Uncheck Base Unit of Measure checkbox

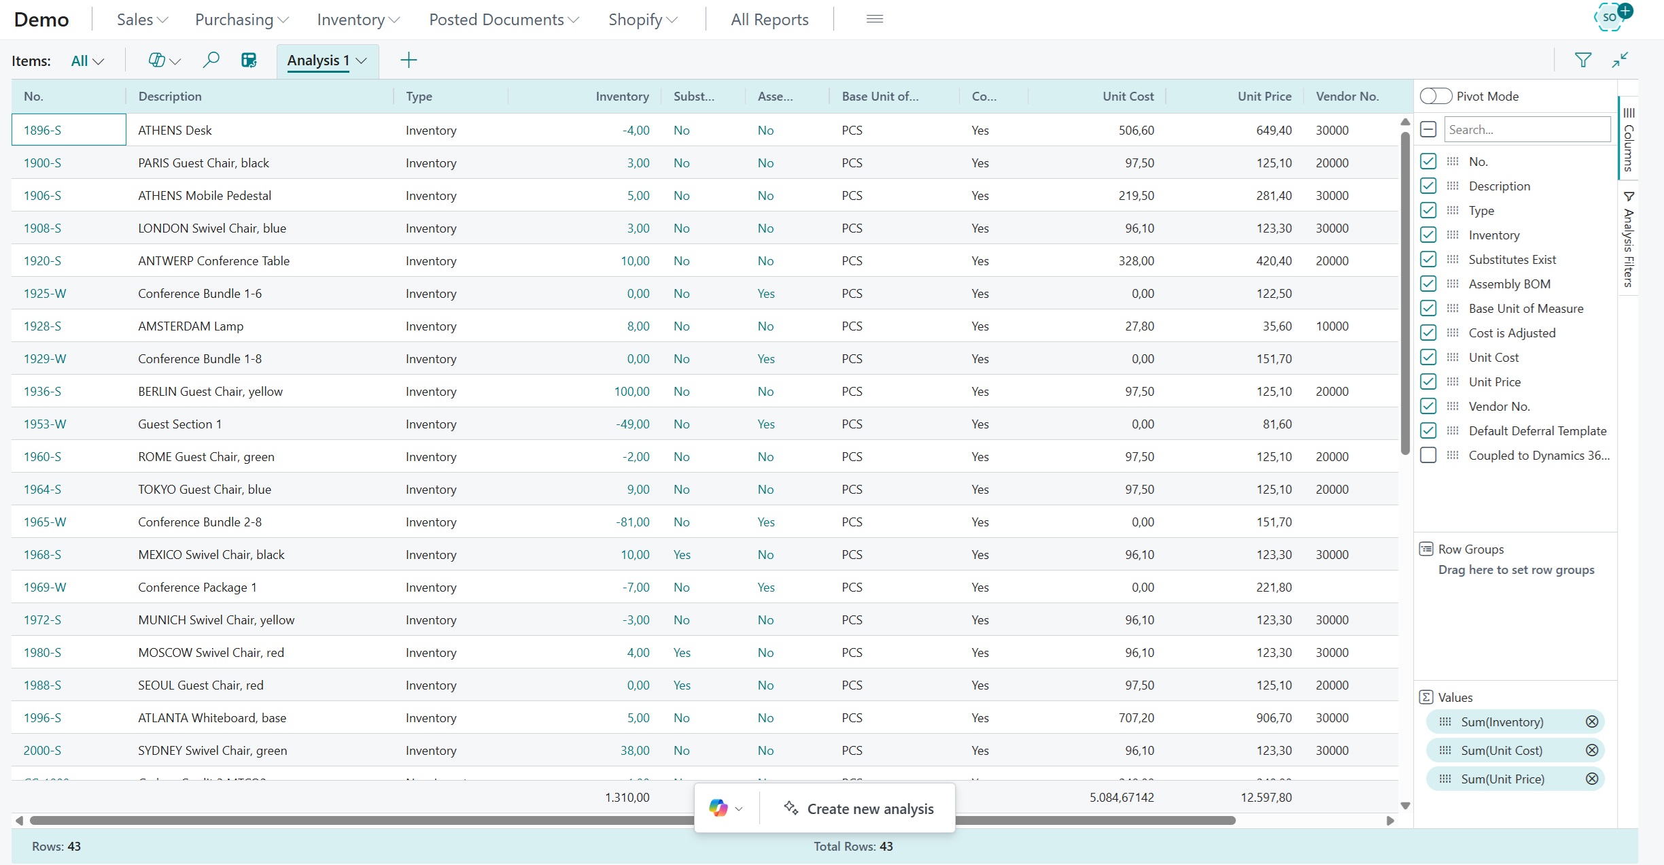1428,308
